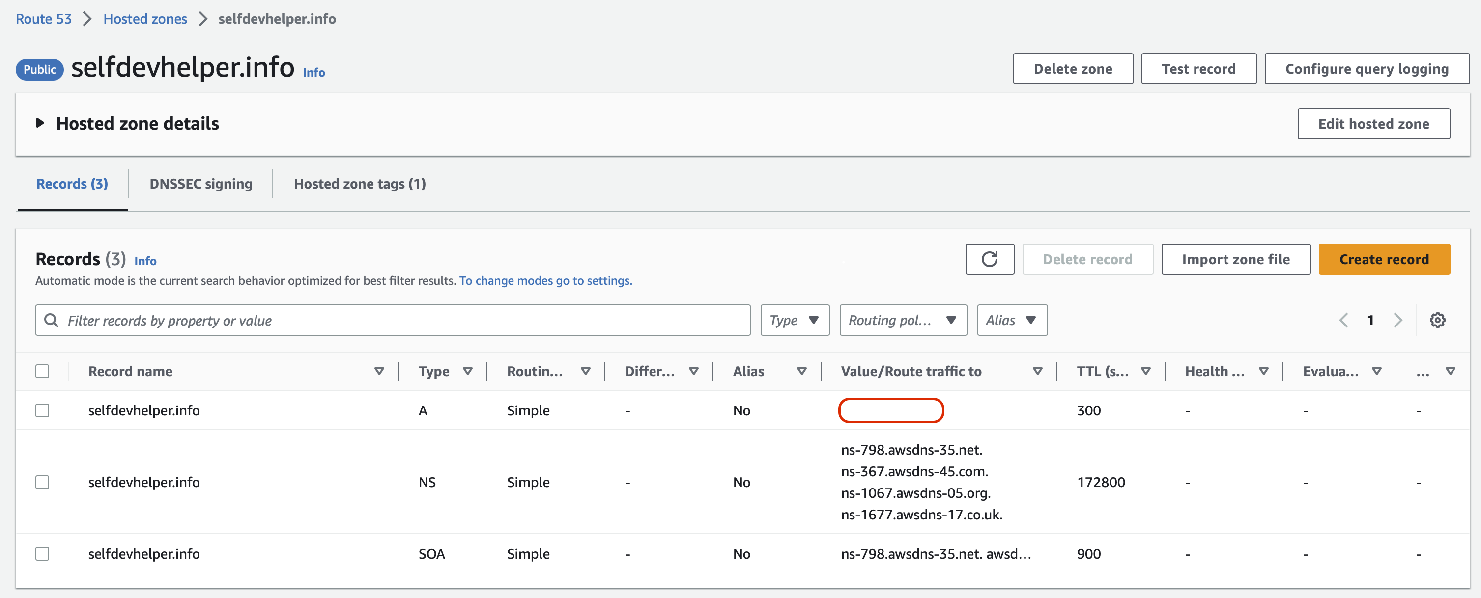This screenshot has height=598, width=1481.
Task: Click the Create record button
Action: point(1383,259)
